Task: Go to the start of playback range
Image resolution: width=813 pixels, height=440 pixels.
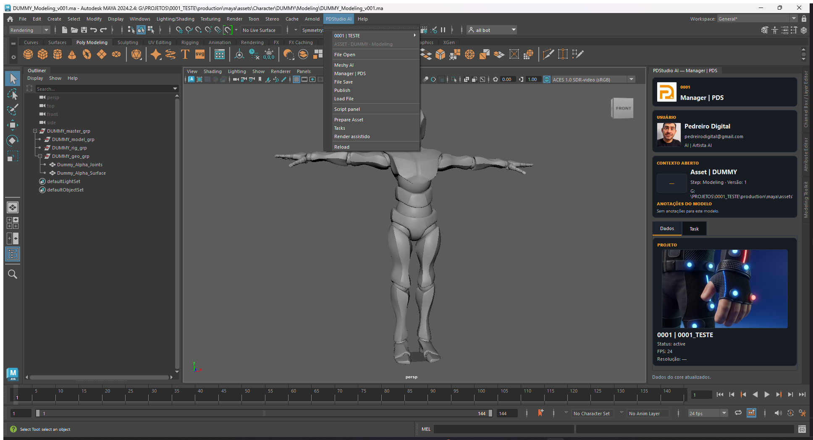Action: tap(720, 395)
